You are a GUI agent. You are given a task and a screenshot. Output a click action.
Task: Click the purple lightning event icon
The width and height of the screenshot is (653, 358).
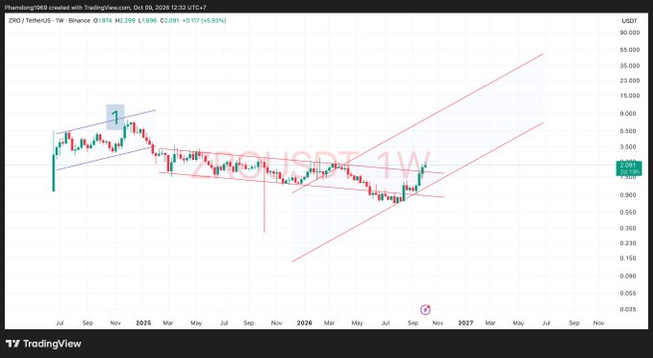pyautogui.click(x=425, y=310)
